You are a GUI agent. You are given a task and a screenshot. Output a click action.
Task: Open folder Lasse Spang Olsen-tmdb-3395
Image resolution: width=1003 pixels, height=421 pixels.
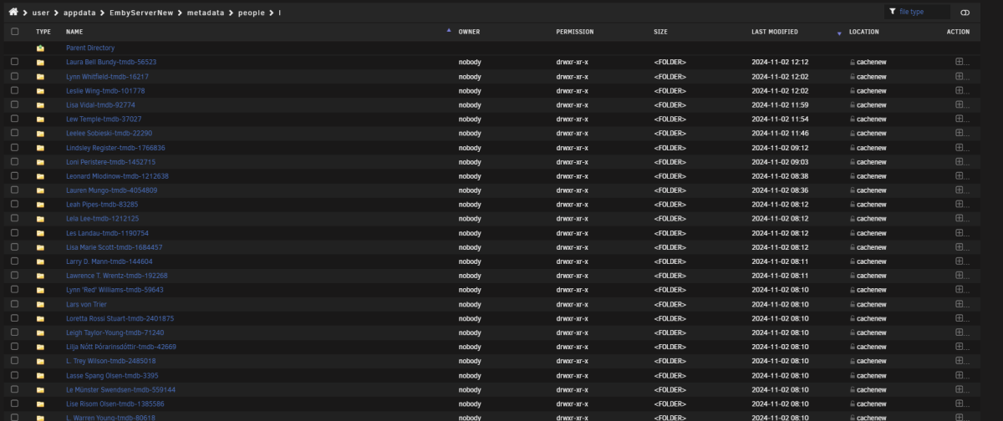(112, 375)
